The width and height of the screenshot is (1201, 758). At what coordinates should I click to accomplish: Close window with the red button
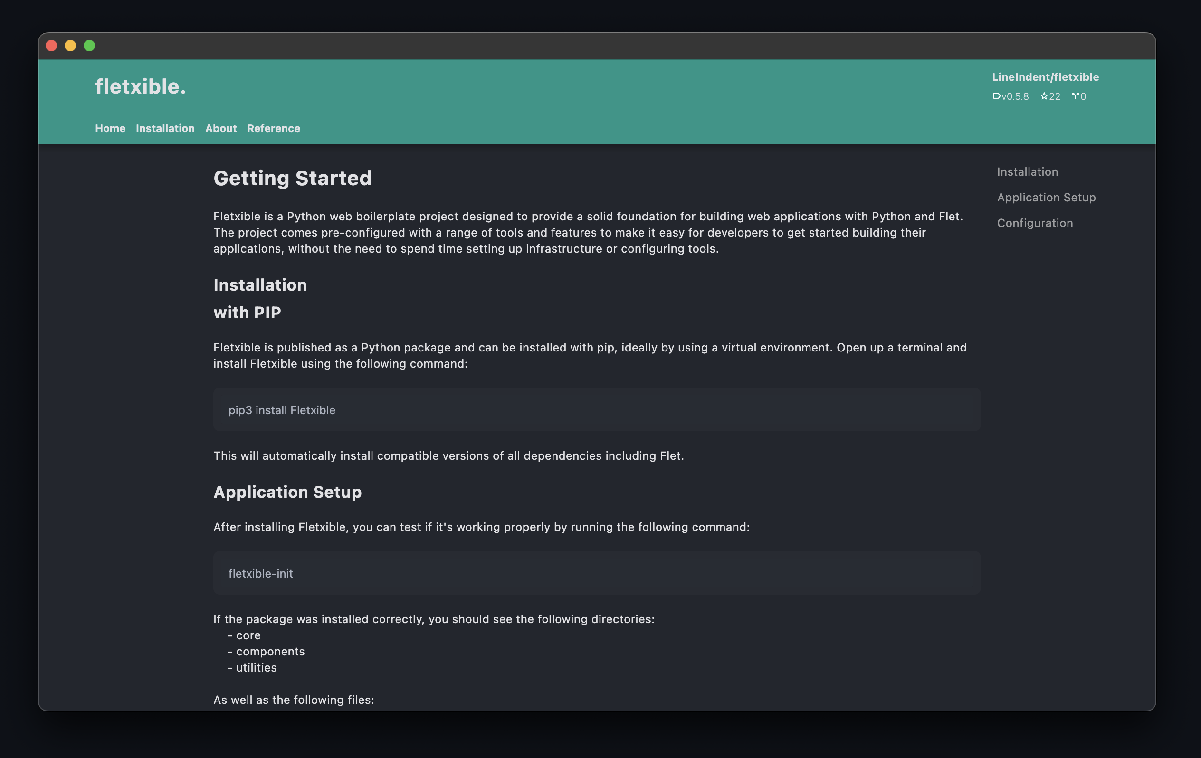(51, 46)
